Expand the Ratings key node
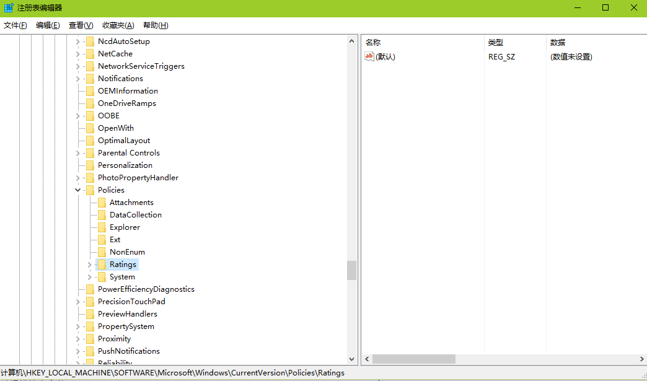 click(x=90, y=265)
